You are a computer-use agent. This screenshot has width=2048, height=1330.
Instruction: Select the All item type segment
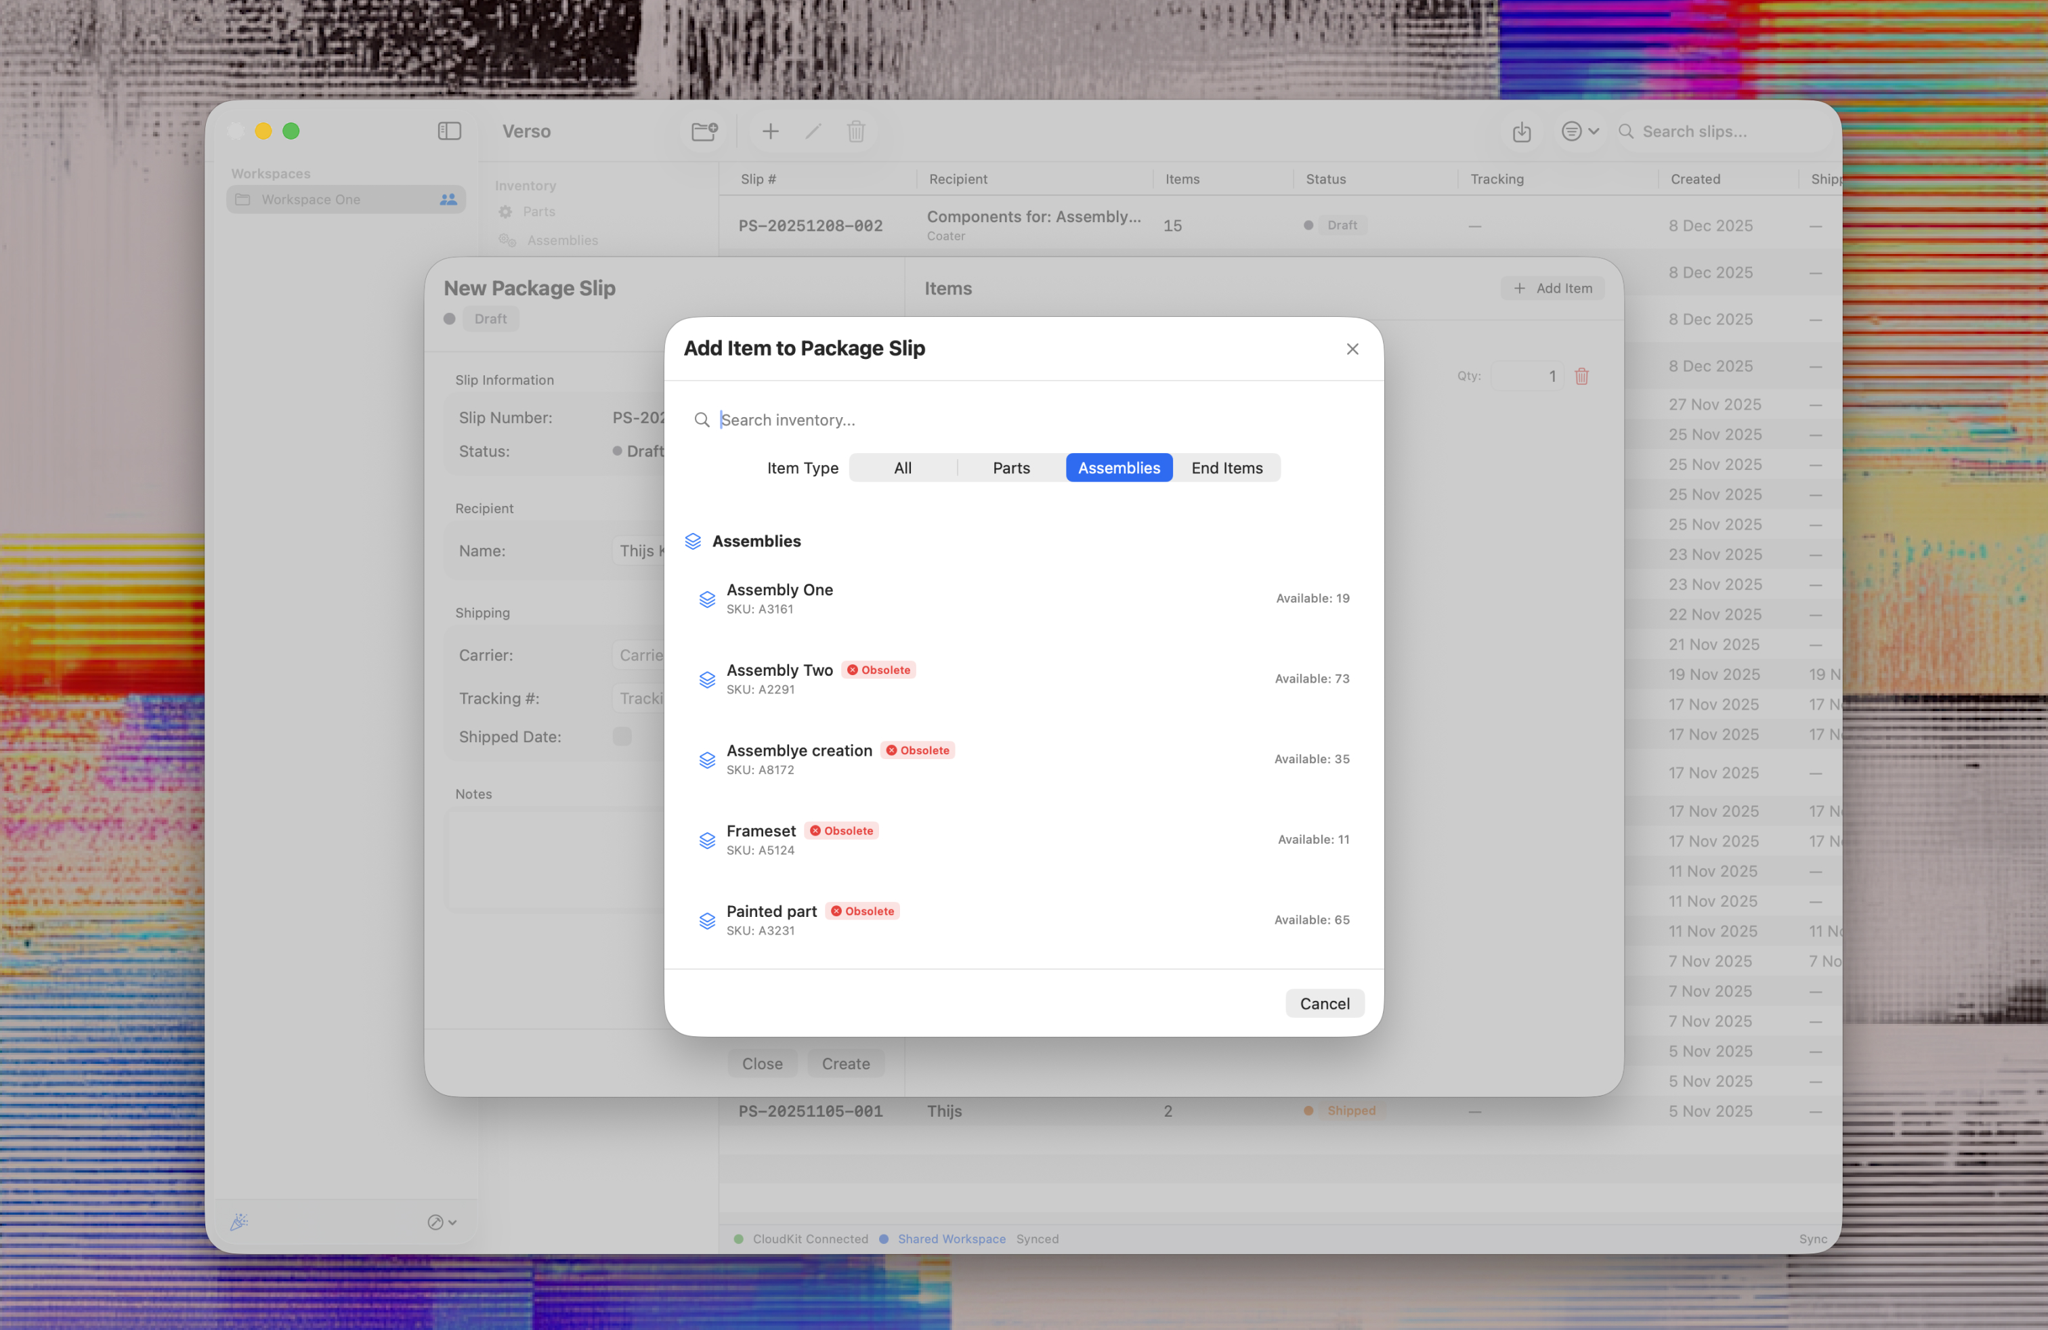tap(902, 468)
